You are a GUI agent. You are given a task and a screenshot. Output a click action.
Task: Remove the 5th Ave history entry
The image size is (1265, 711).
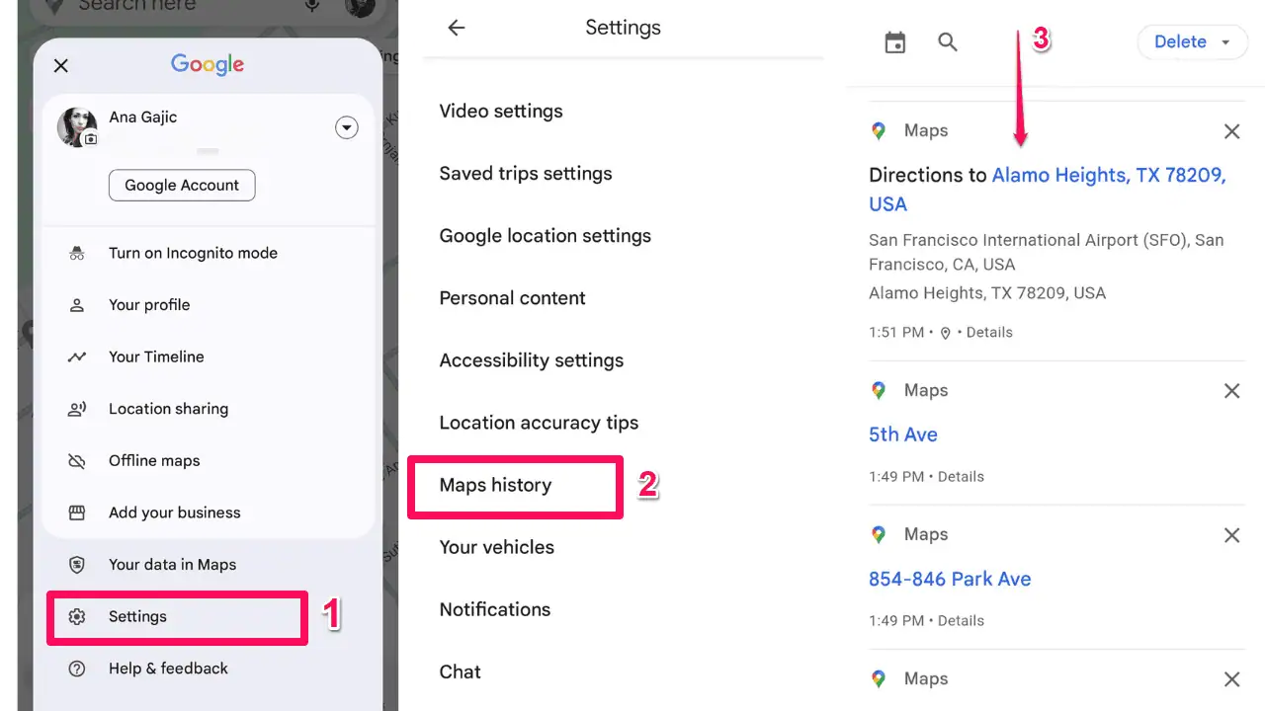pos(1231,391)
